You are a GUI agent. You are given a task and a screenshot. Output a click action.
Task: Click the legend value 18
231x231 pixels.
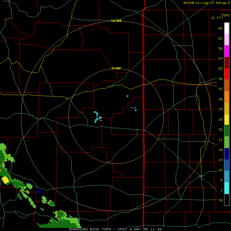(x=220, y=150)
